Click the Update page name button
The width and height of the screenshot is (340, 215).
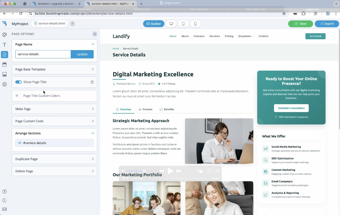coord(82,54)
